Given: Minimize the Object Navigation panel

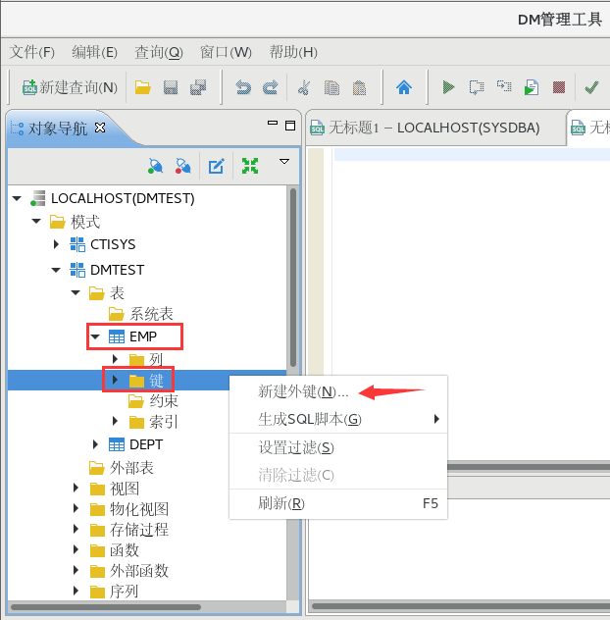Looking at the screenshot, I should click(273, 123).
